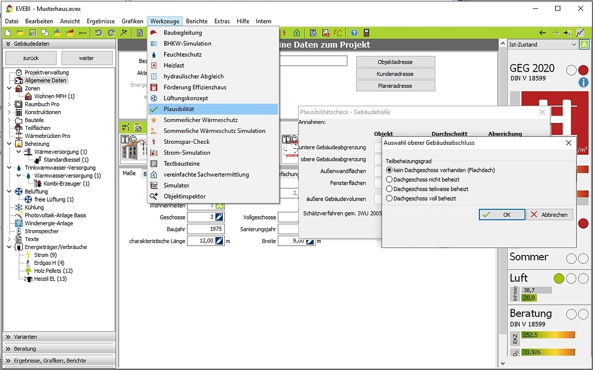
Task: Click the Planeradresse button
Action: coord(395,85)
